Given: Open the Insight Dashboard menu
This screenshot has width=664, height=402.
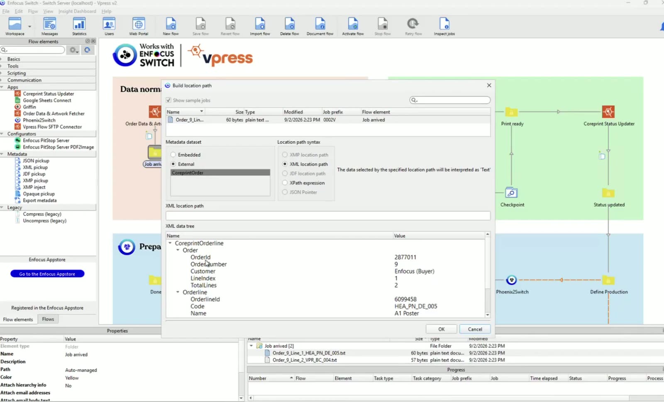Looking at the screenshot, I should tap(77, 11).
